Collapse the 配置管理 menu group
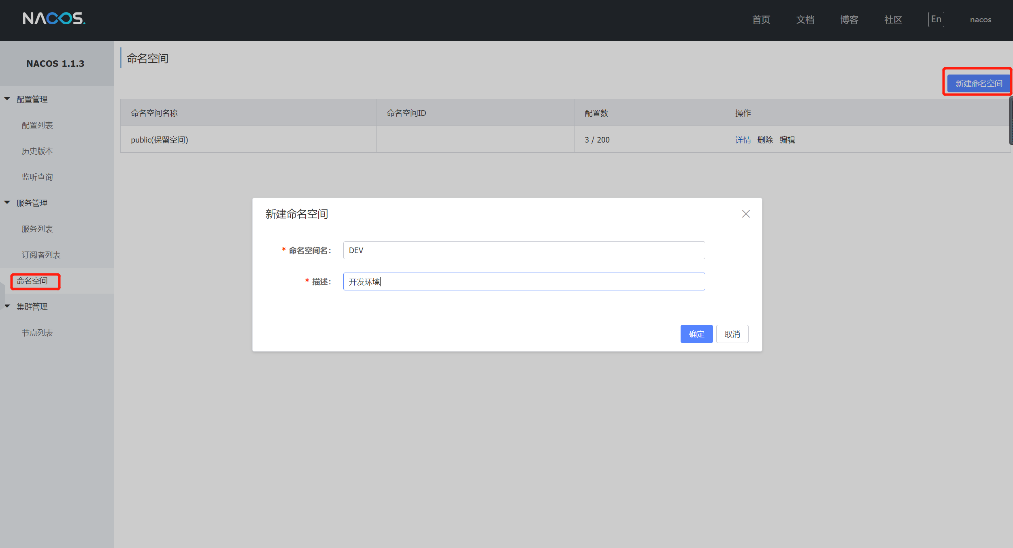 click(7, 99)
